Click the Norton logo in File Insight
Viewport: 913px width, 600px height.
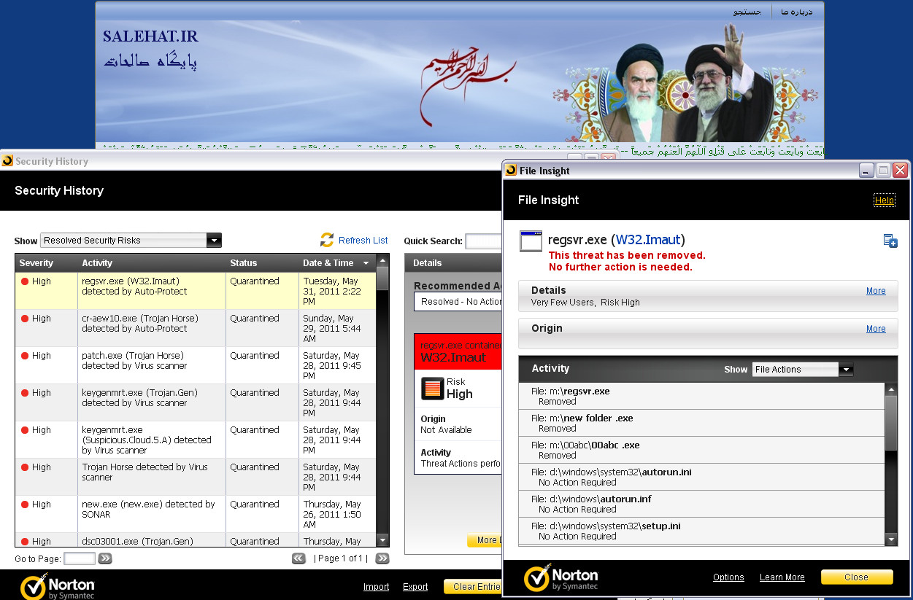click(x=561, y=579)
